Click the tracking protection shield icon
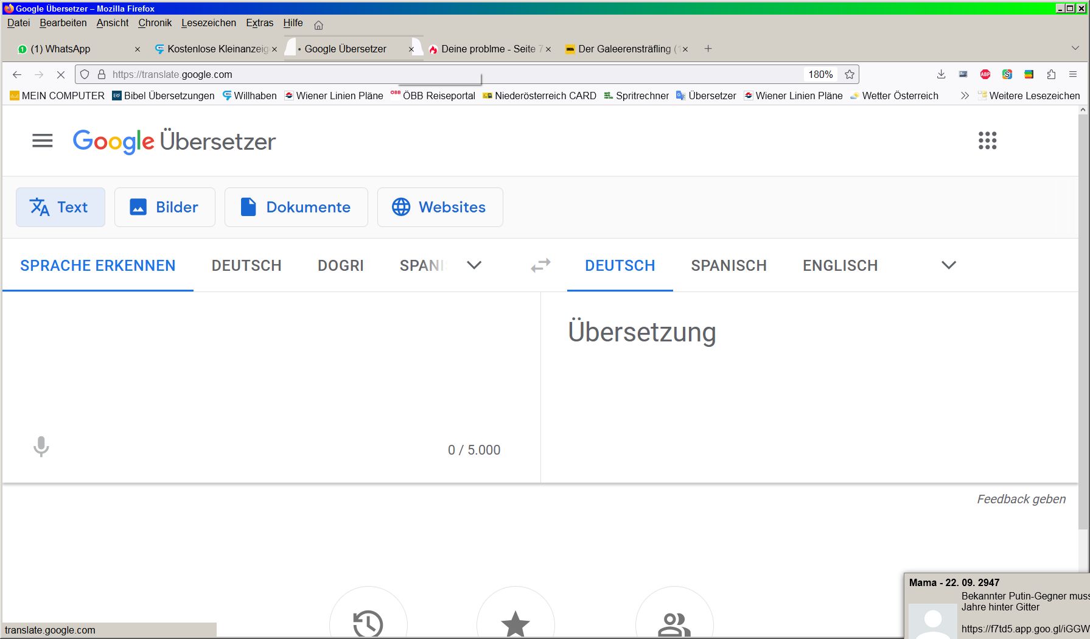 [85, 74]
